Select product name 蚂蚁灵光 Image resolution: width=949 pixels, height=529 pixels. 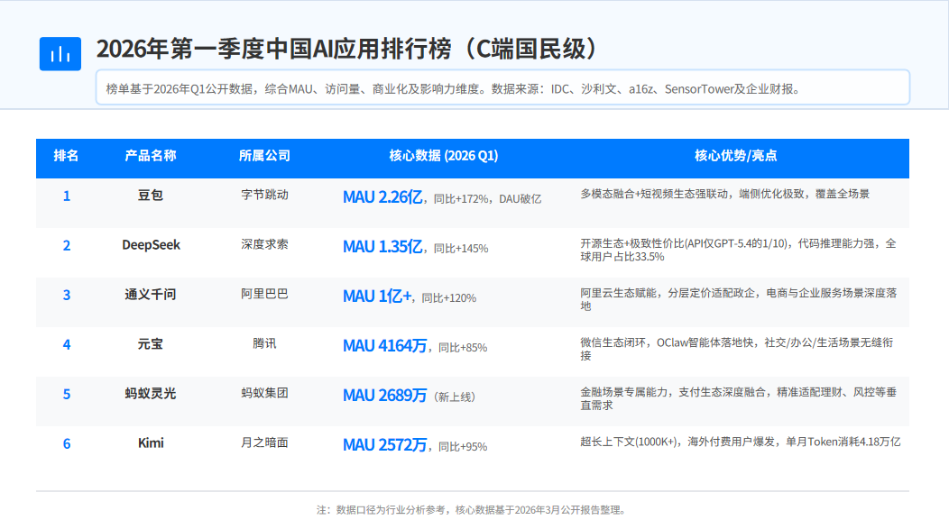click(151, 394)
